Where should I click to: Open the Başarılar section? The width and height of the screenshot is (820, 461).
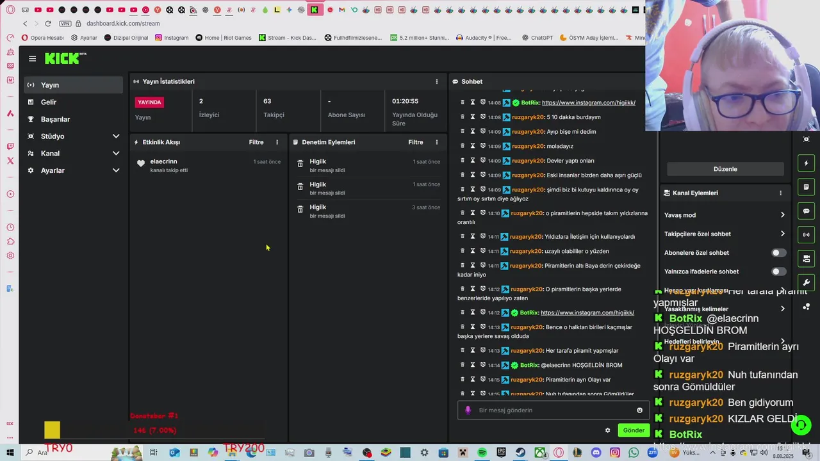[x=73, y=119]
